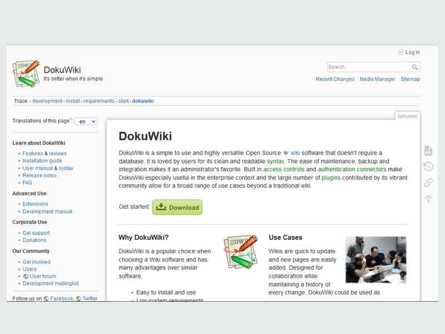Open Backlinks chain icon

(428, 183)
